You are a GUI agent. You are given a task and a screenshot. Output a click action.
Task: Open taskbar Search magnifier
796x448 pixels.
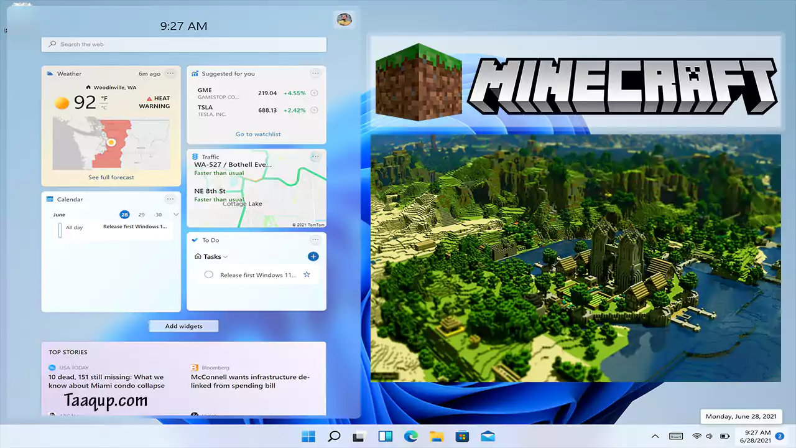[x=334, y=436]
